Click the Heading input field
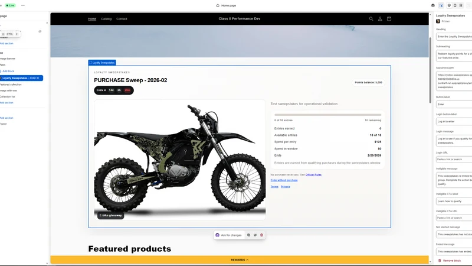The height and width of the screenshot is (266, 472). (x=454, y=37)
